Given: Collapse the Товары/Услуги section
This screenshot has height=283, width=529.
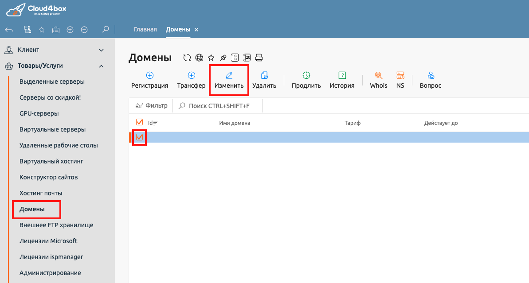Looking at the screenshot, I should 101,66.
